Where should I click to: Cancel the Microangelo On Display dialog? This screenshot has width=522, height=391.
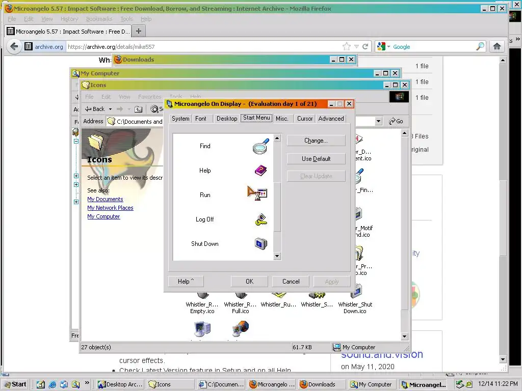[291, 282]
